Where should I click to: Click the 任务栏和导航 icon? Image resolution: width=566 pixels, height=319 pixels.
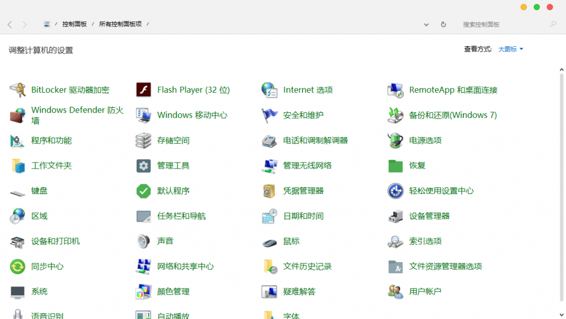143,216
